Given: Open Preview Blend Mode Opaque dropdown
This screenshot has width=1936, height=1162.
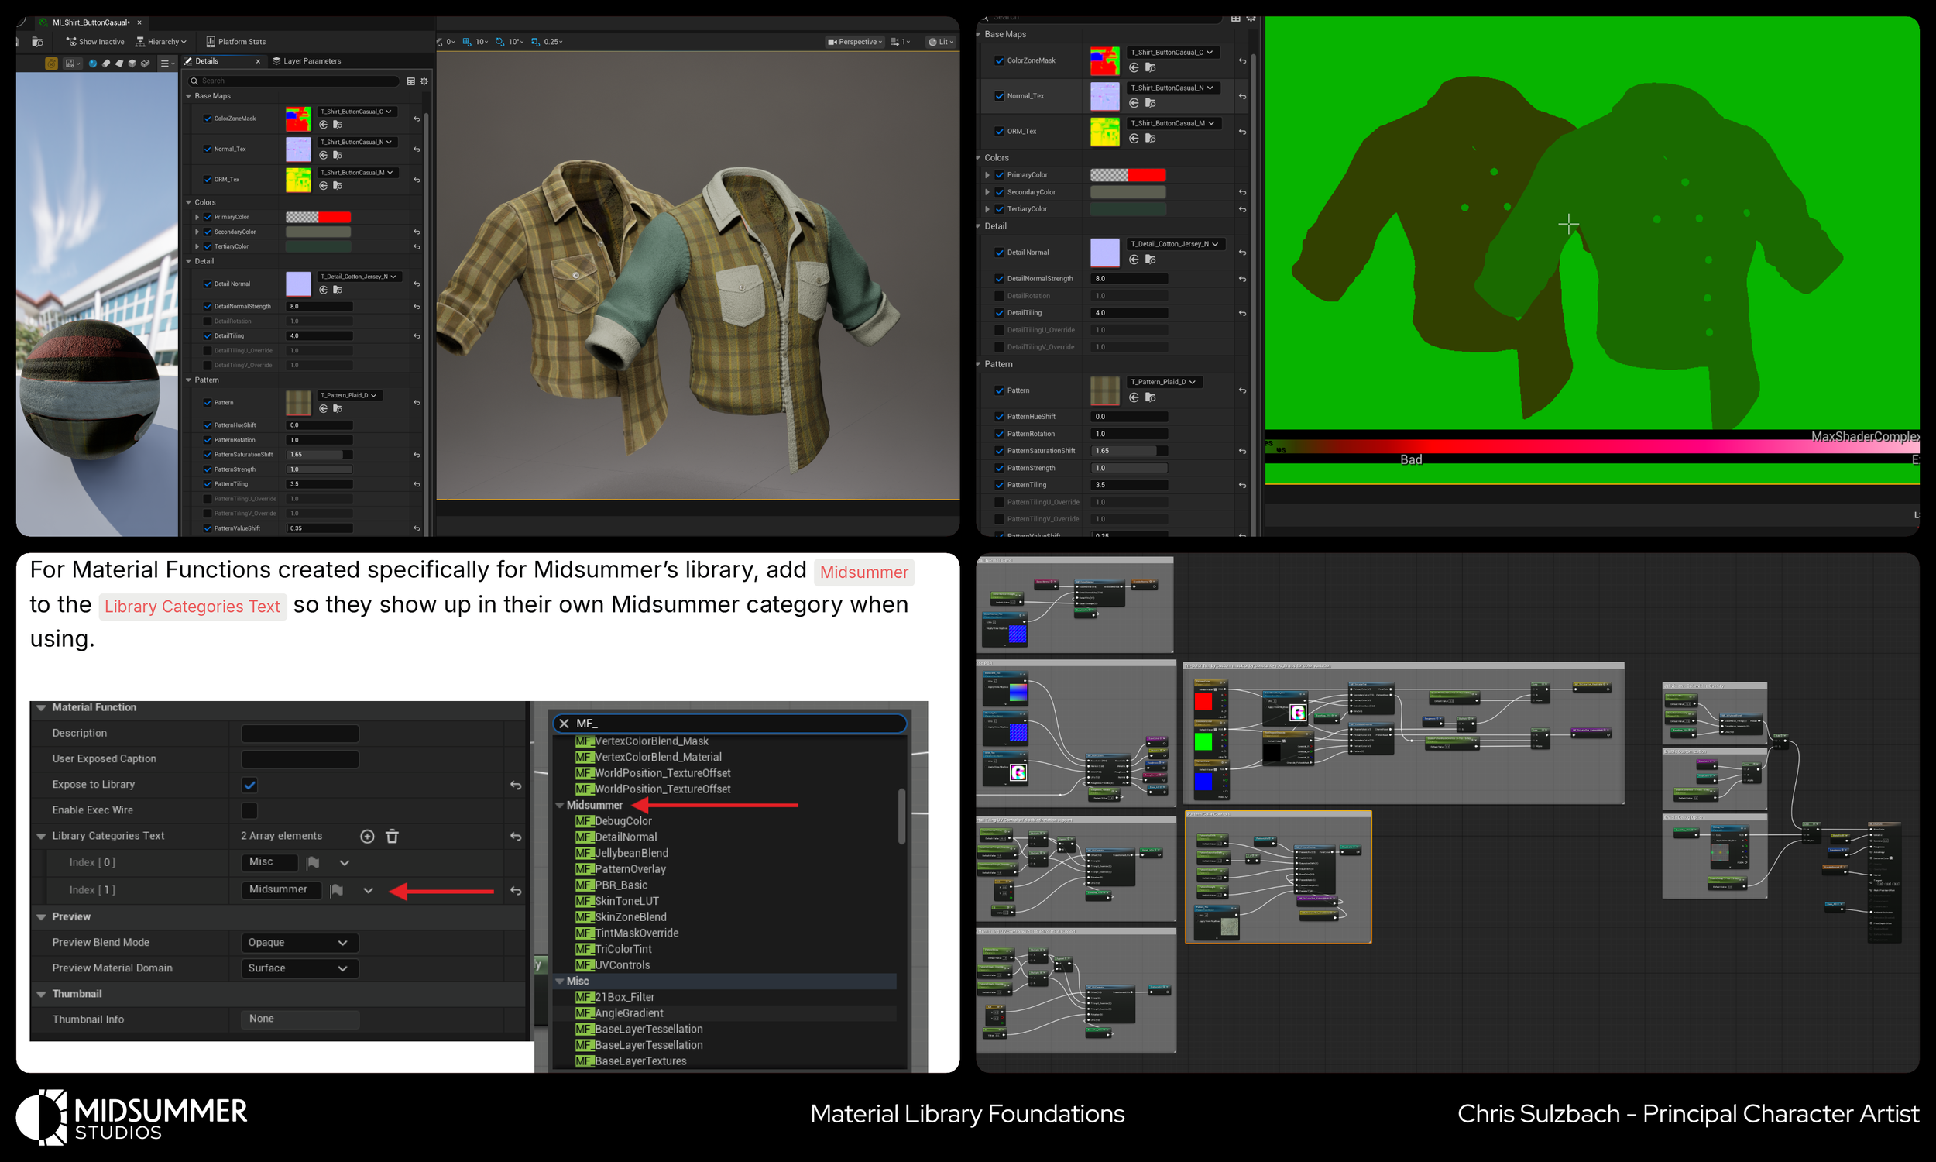Looking at the screenshot, I should pos(299,943).
